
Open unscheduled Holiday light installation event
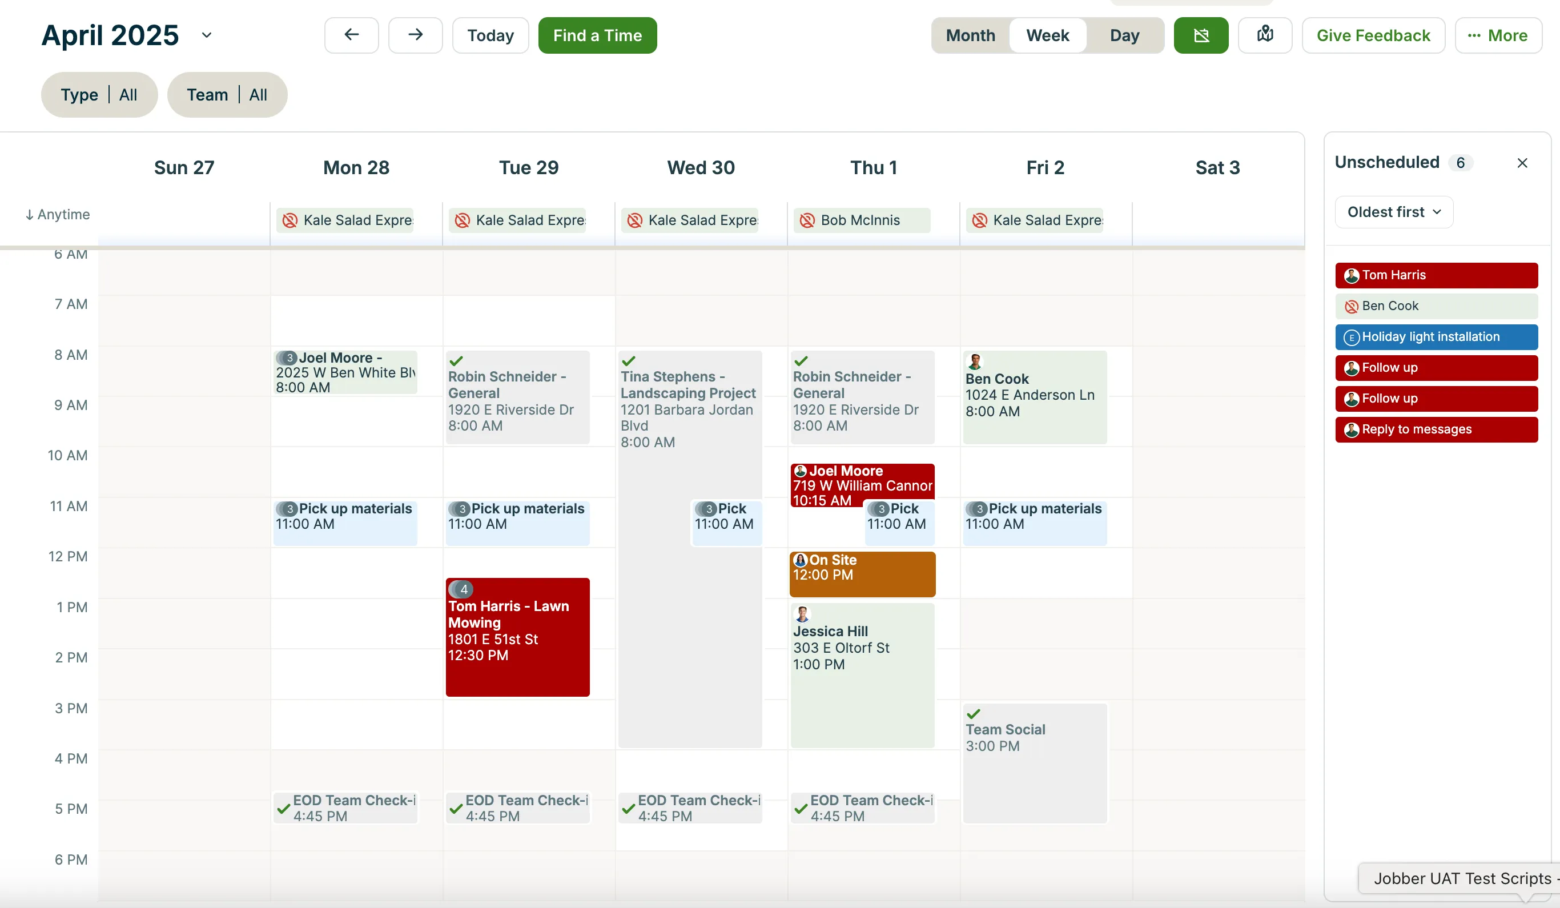pyautogui.click(x=1436, y=338)
